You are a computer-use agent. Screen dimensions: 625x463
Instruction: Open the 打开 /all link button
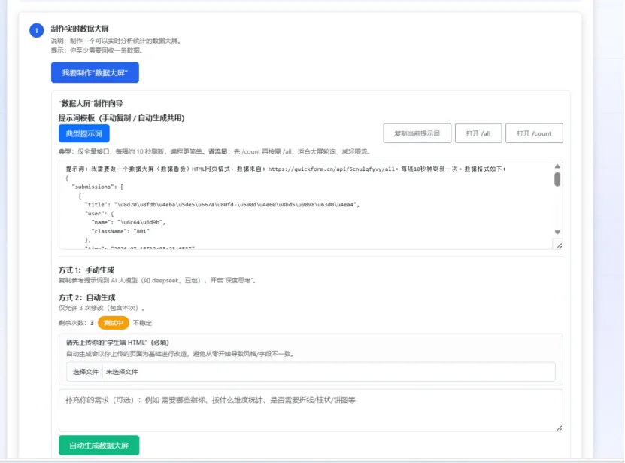click(478, 133)
